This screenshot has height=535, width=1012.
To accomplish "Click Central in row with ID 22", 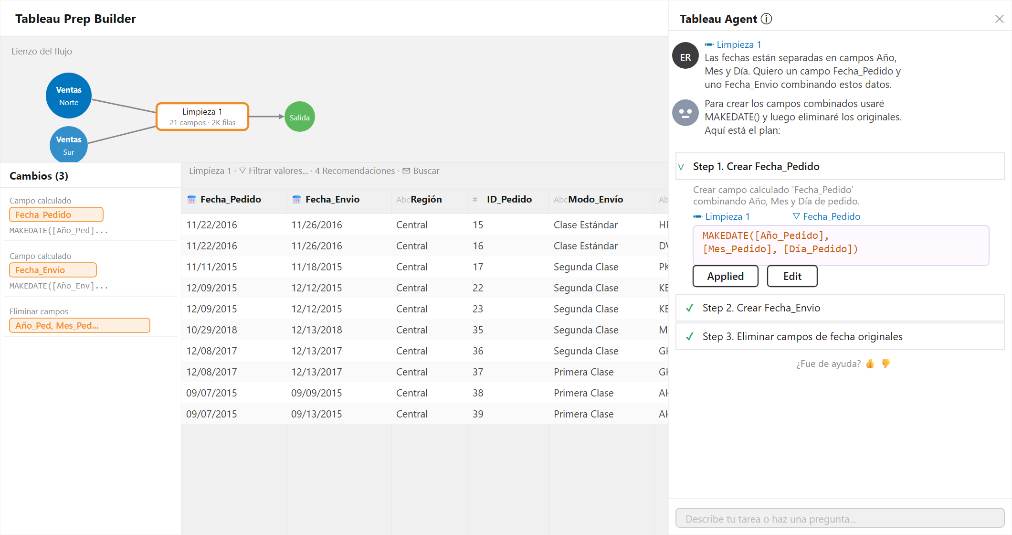I will tap(411, 288).
